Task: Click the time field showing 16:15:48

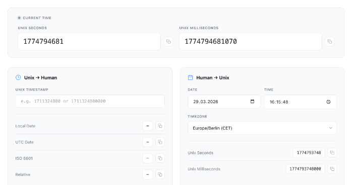Action: [301, 102]
